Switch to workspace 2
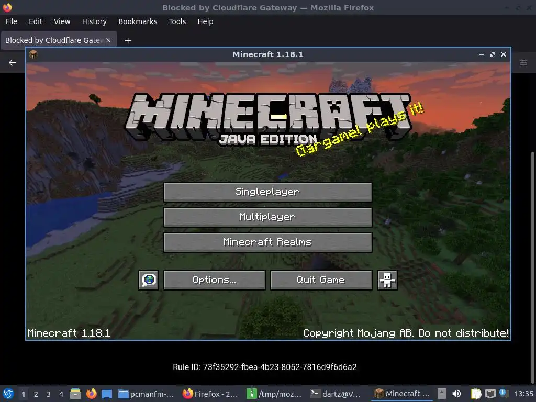This screenshot has width=536, height=402. point(36,394)
